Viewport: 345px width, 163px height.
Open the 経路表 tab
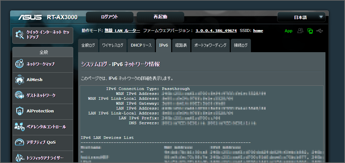pyautogui.click(x=181, y=45)
